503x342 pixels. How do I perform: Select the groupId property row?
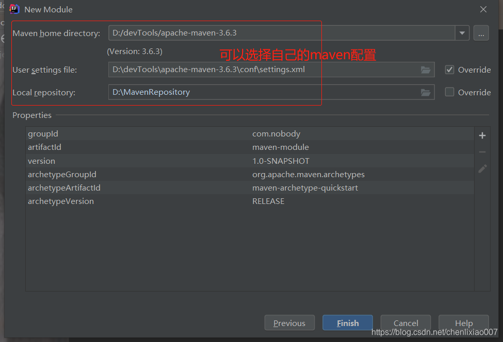tap(250, 133)
